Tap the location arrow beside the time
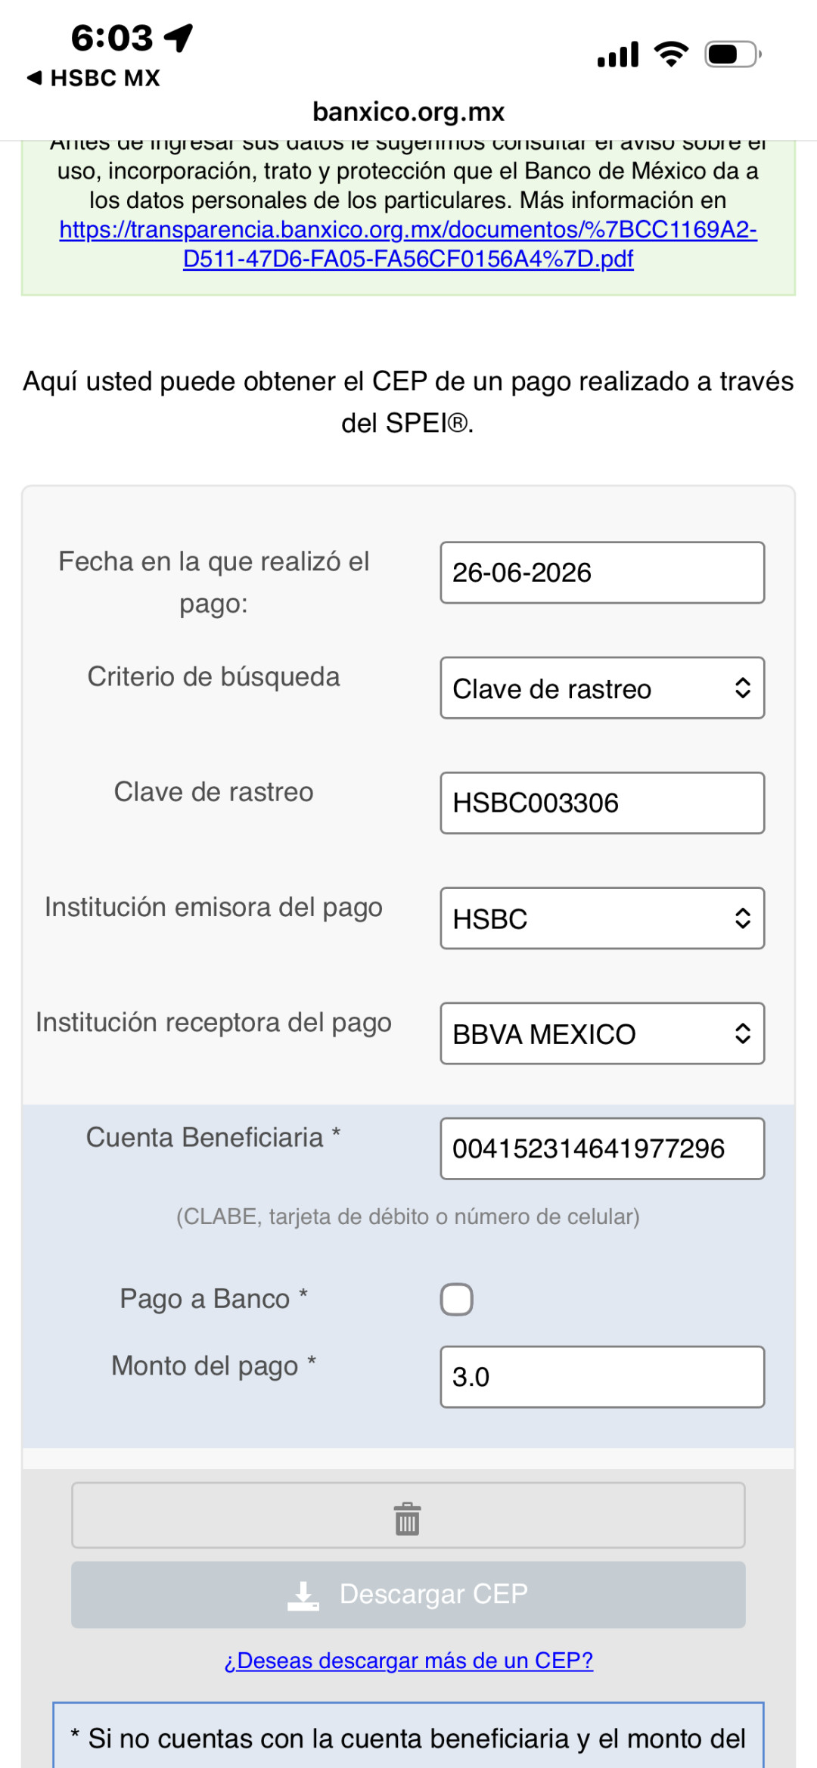Viewport: 817px width, 1768px height. click(x=179, y=37)
